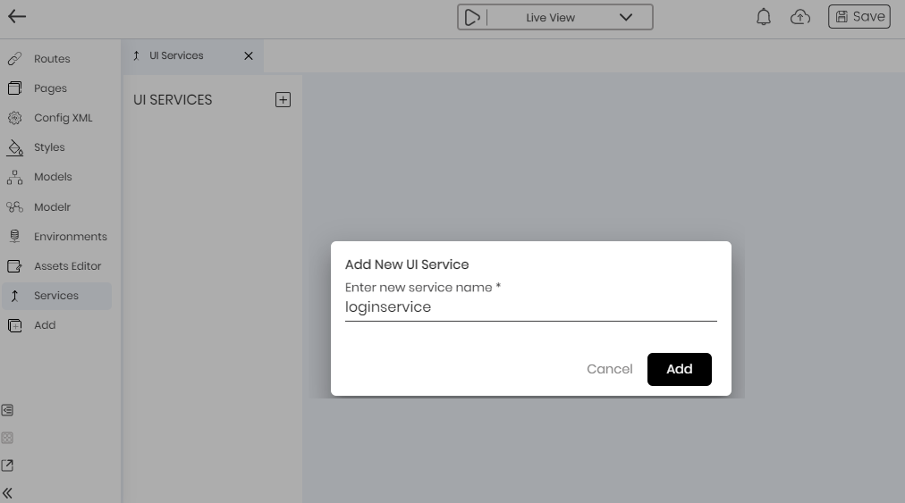Open notifications bell
The height and width of the screenshot is (503, 905).
763,17
